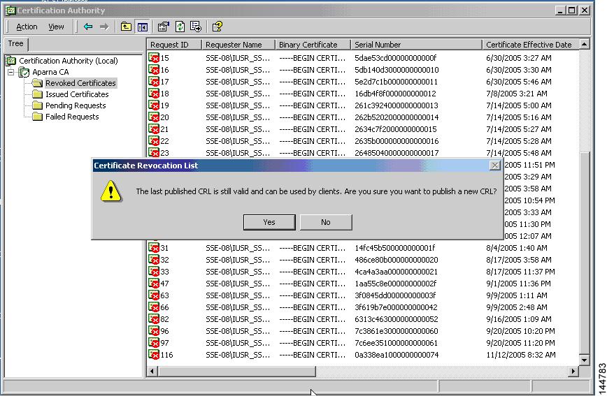Click the Refresh toolbar icon
This screenshot has width=607, height=396.
[180, 27]
